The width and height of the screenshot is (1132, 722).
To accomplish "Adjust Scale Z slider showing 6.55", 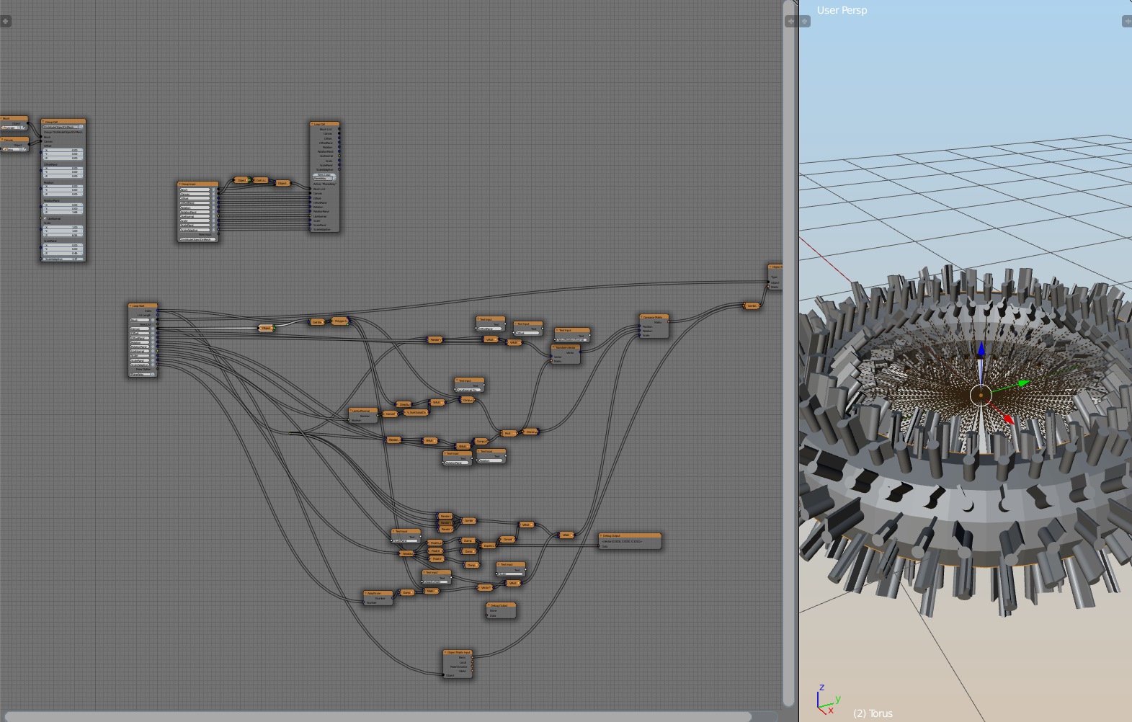I will (63, 235).
